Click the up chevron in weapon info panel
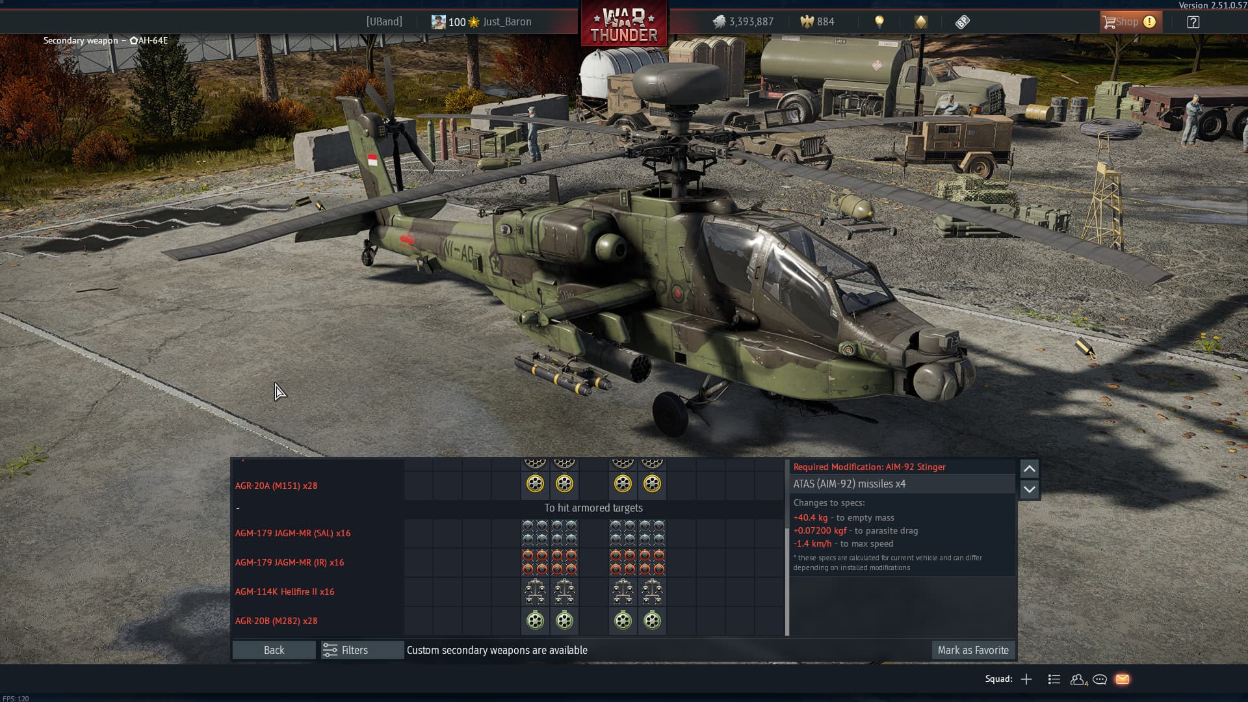This screenshot has height=702, width=1248. pyautogui.click(x=1029, y=469)
